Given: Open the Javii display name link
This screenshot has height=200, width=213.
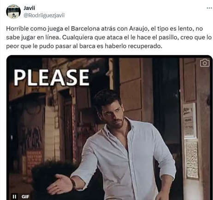Looking at the screenshot, I should 30,8.
